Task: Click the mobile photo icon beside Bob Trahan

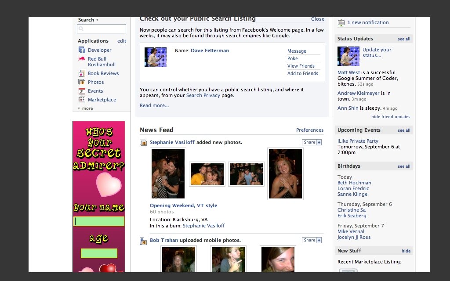Action: (x=143, y=241)
